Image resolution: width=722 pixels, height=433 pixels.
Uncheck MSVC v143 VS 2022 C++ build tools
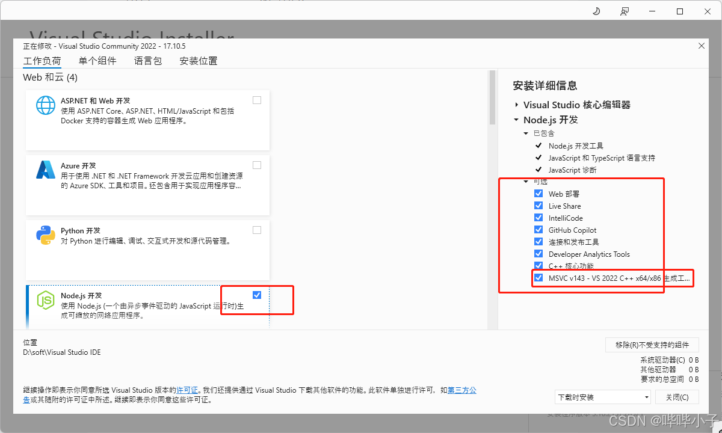pyautogui.click(x=538, y=278)
